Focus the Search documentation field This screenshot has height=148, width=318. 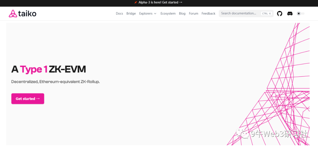pos(246,14)
